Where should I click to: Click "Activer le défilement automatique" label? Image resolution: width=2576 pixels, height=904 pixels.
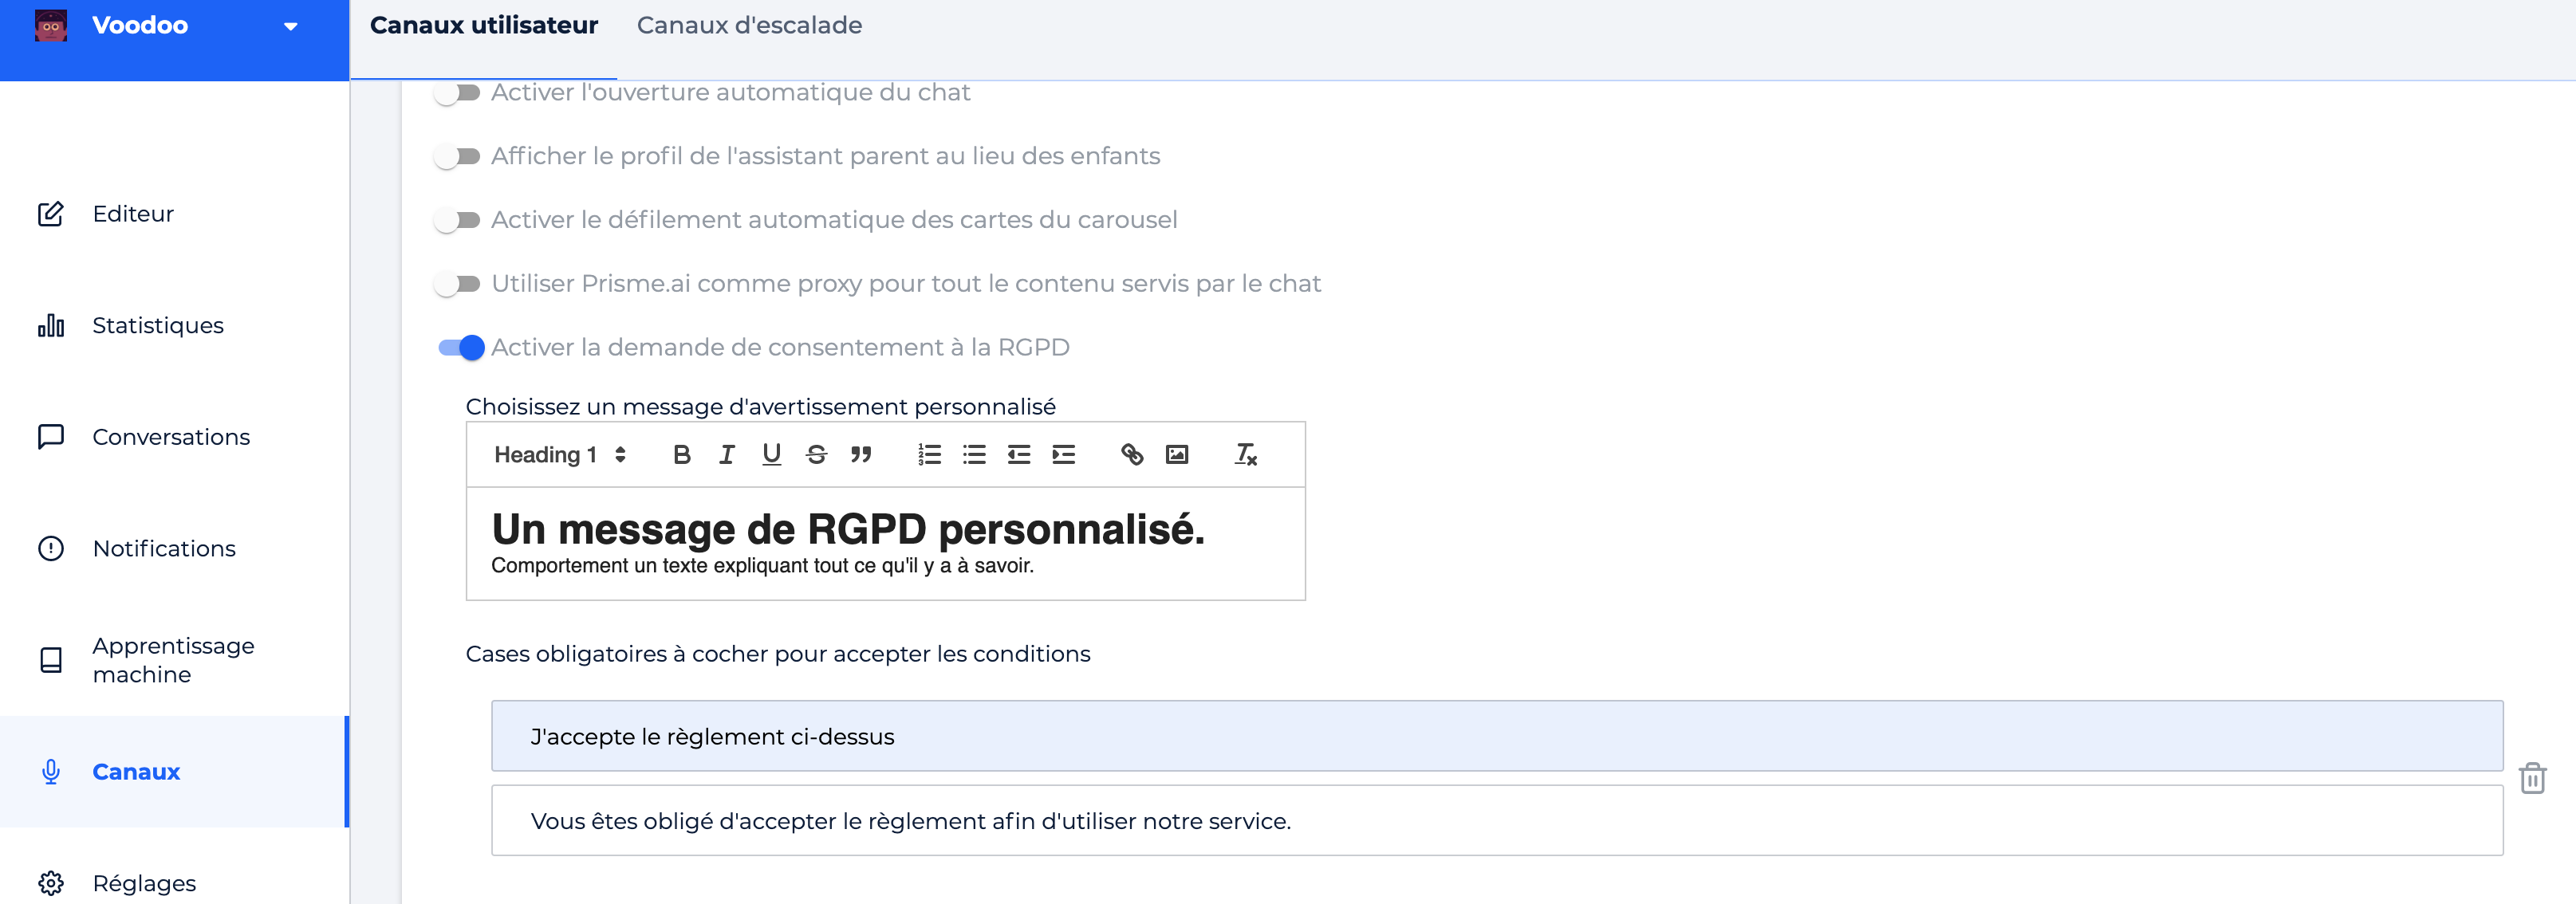pyautogui.click(x=834, y=220)
